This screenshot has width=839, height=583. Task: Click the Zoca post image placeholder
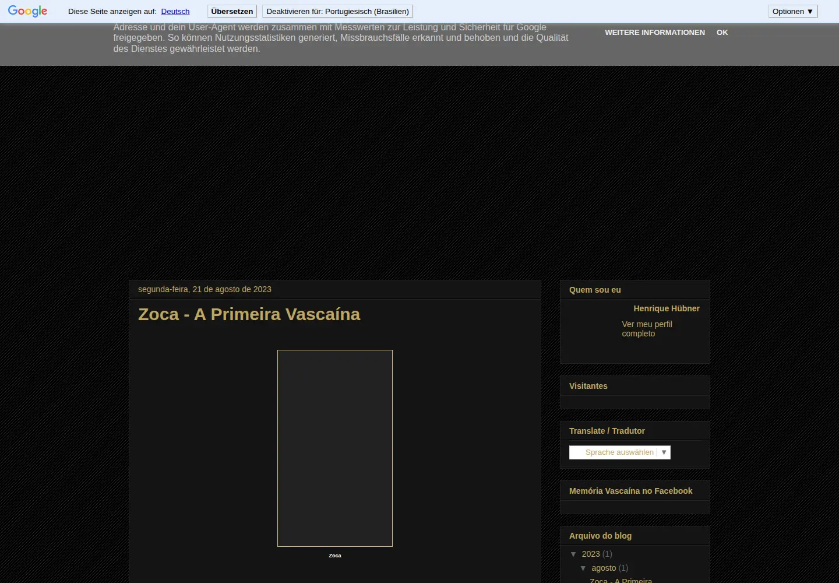point(335,448)
